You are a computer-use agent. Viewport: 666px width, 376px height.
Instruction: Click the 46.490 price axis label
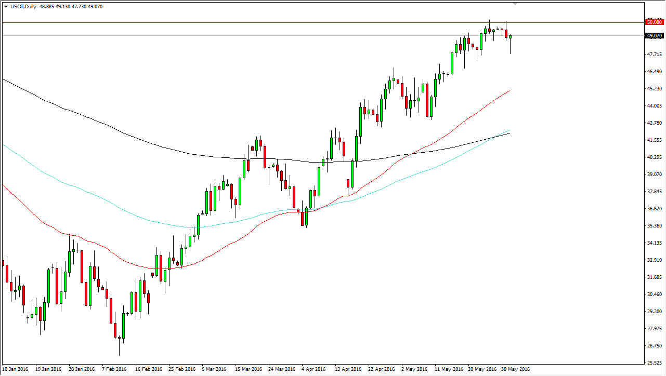click(654, 71)
